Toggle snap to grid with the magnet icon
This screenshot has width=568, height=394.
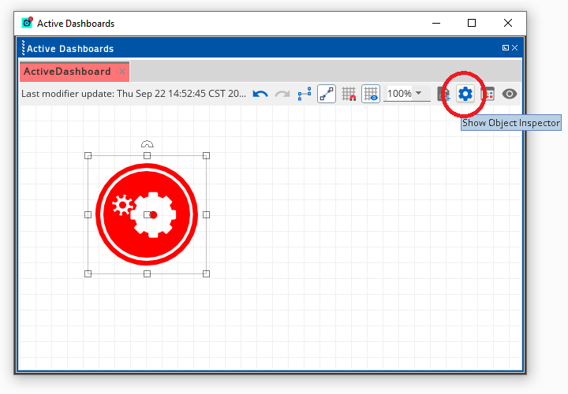(x=349, y=94)
